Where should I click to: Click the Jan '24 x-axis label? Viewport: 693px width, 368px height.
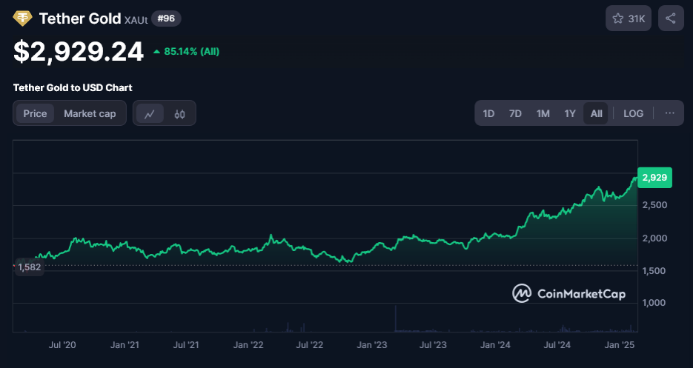(x=495, y=344)
